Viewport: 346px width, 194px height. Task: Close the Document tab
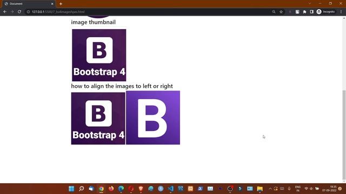pos(52,4)
